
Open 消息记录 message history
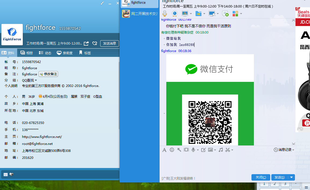(284, 150)
